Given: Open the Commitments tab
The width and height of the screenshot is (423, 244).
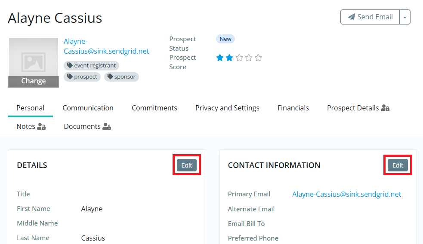Looking at the screenshot, I should (x=154, y=108).
